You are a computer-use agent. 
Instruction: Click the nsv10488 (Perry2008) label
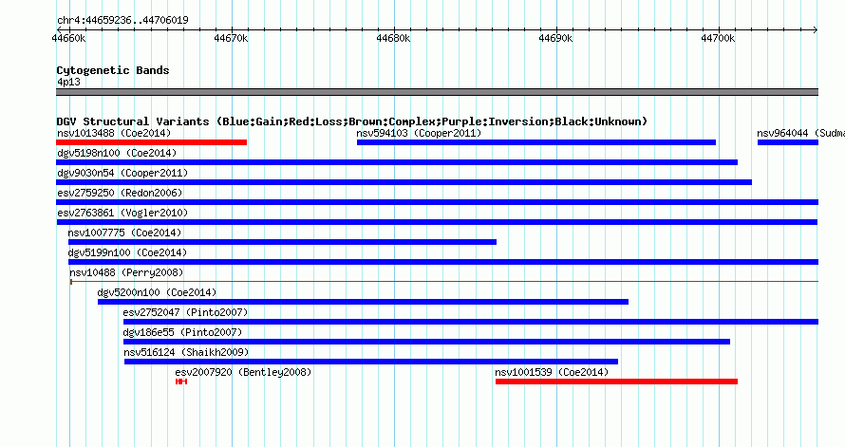coord(126,272)
